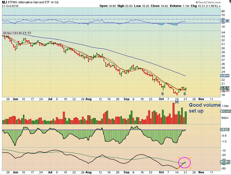Click the Sep label on the lower date axis
Screen dimensions: 231x175
click(126, 172)
